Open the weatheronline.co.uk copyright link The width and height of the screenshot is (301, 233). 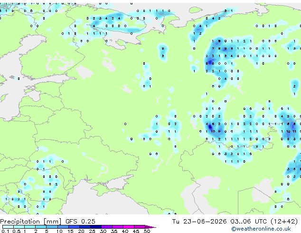click(x=261, y=229)
